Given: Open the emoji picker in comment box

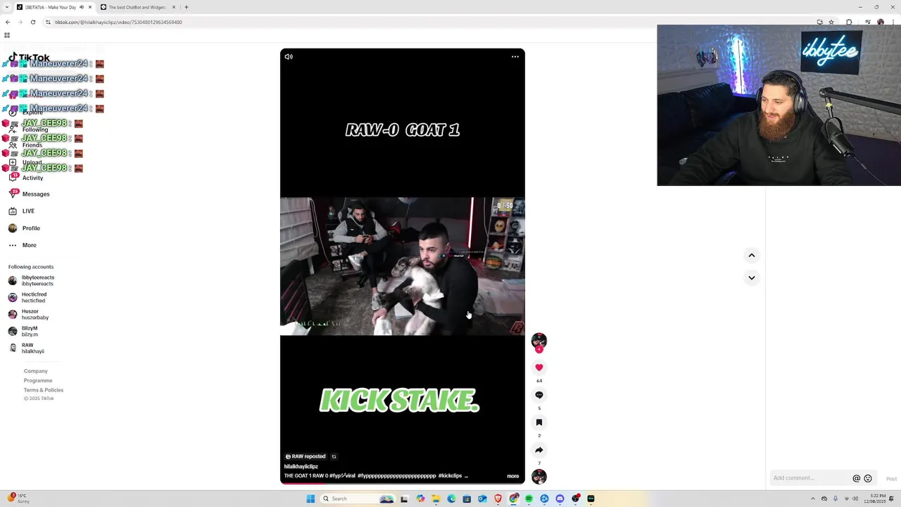Looking at the screenshot, I should point(868,478).
